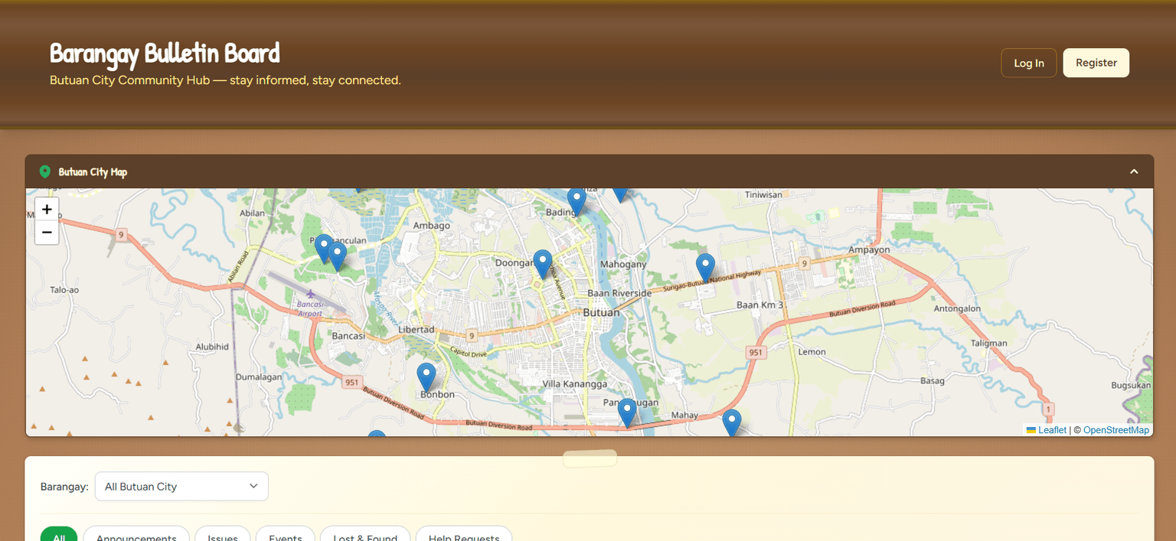Click the Basag label on the map

pos(933,381)
